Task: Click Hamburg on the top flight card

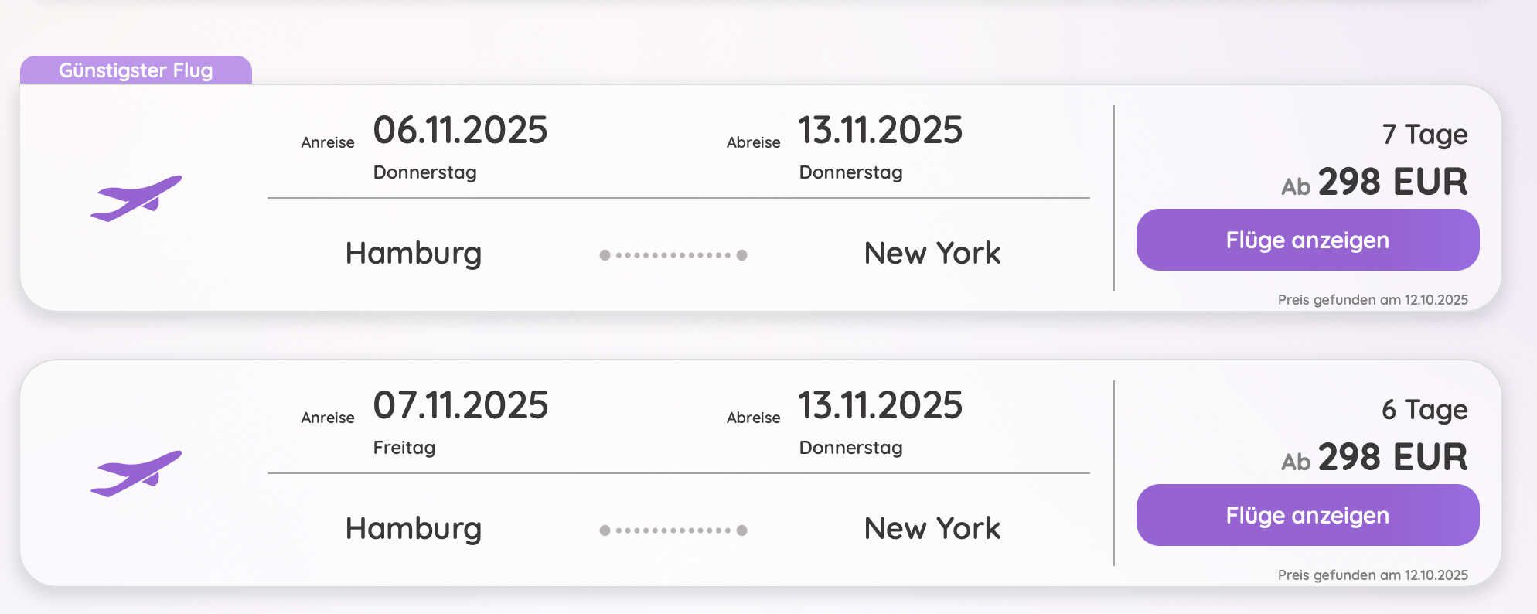Action: click(x=414, y=252)
